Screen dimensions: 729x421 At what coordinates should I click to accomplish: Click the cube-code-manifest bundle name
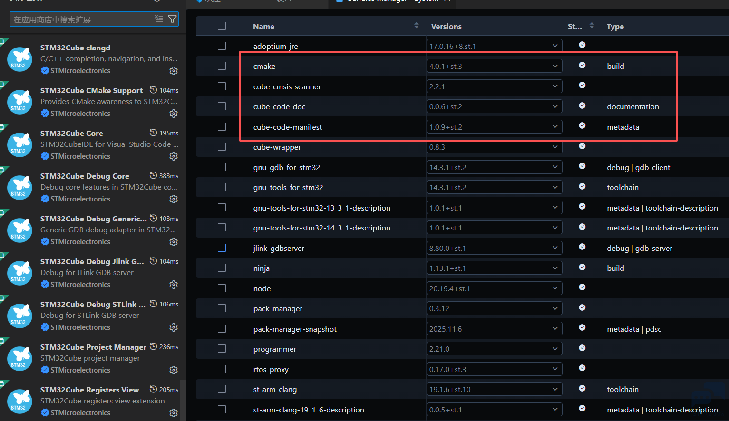tap(287, 127)
